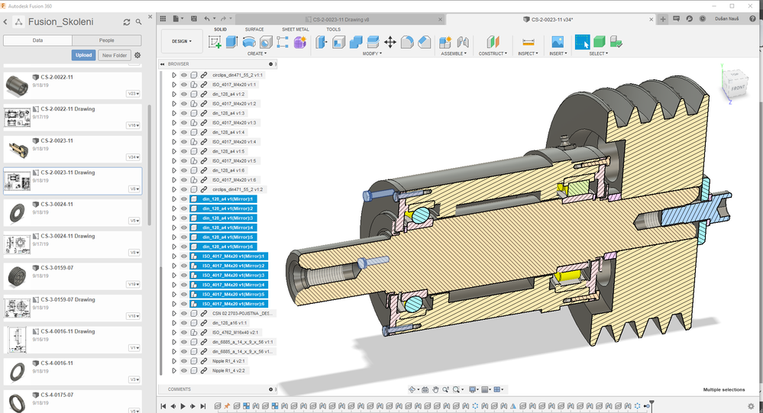Select the Extrude tool icon
This screenshot has width=763, height=413.
(x=231, y=42)
